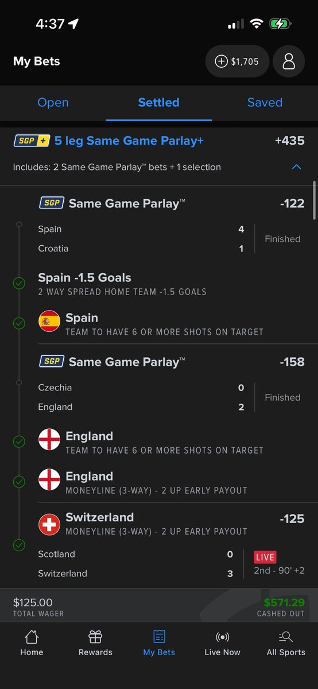Tap the checkmark beside Switzerland moneyline
This screenshot has width=318, height=689.
coord(19,544)
